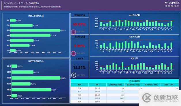Viewport: 181px width, 106px height.
Task: Select the 13.36% delay ratio indicator
Action: pos(80,68)
